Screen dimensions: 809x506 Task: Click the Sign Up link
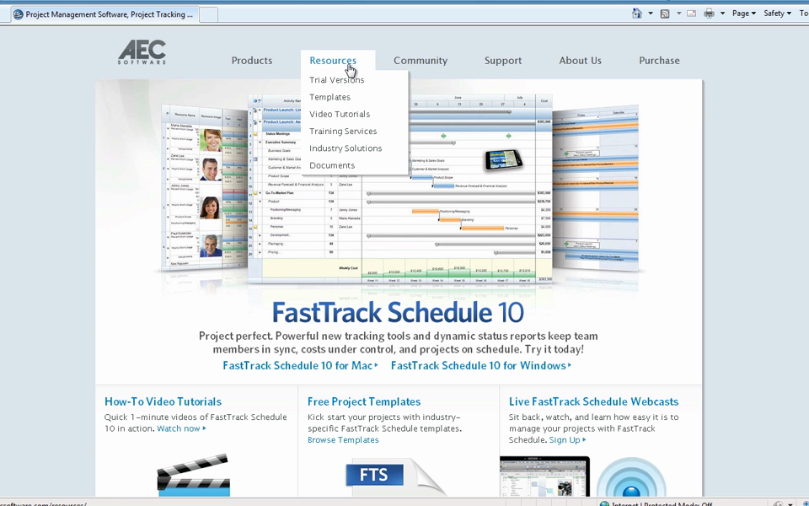click(567, 440)
